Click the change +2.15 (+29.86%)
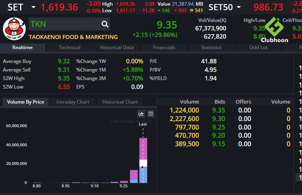The width and height of the screenshot is (302, 195). [155, 35]
